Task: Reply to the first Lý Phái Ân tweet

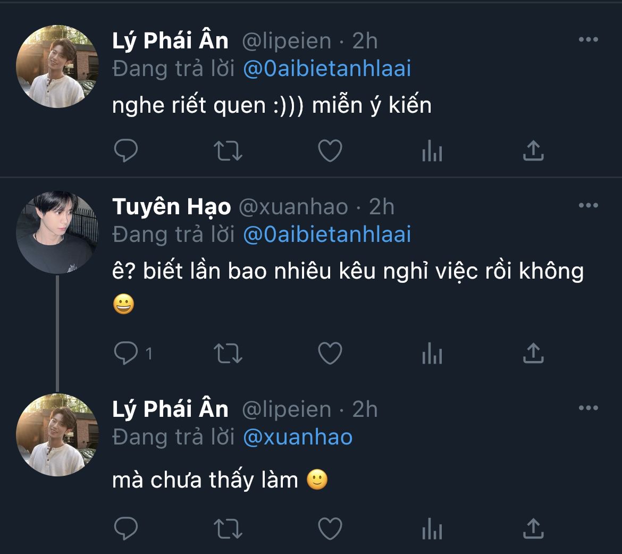Action: click(126, 151)
